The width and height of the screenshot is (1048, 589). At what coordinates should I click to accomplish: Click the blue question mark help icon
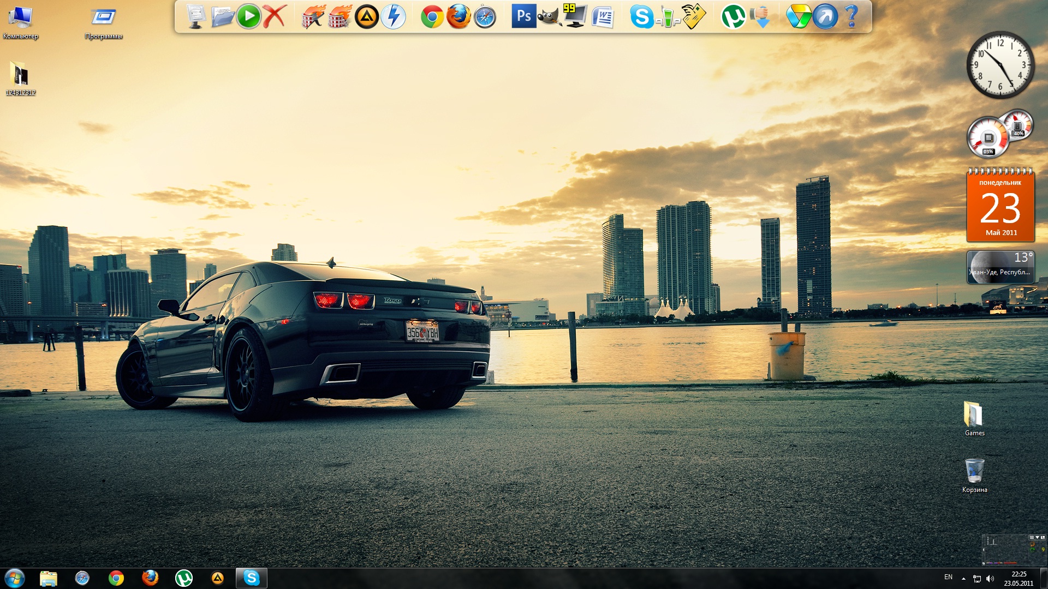851,16
